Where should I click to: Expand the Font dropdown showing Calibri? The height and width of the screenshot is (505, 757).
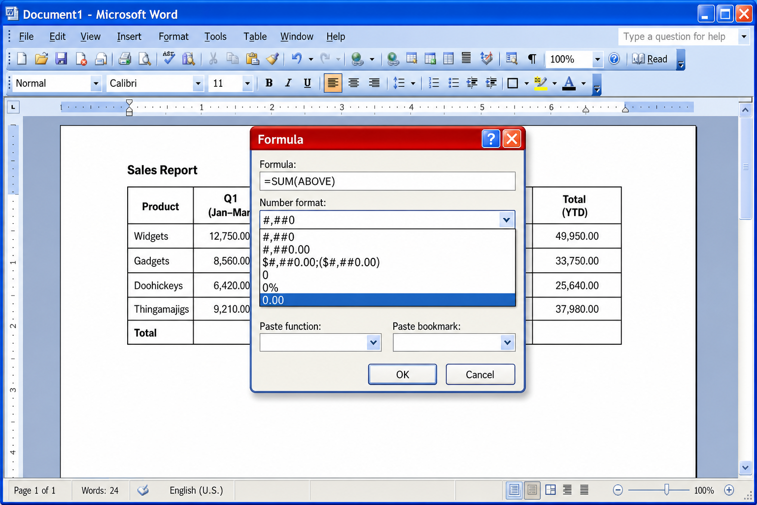[x=198, y=83]
